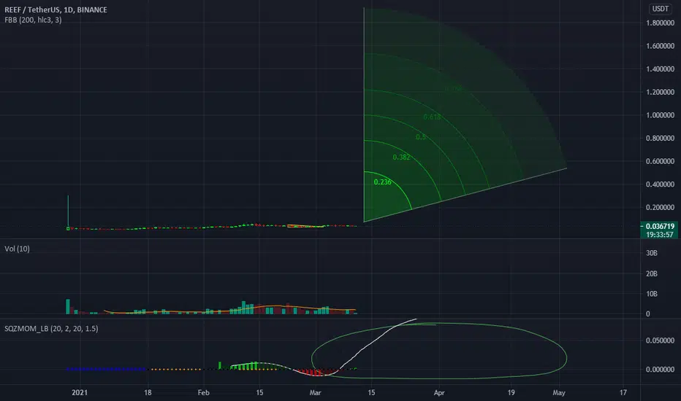Click the current price label 0.036719
Viewport: 681px width, 401px height.
tap(659, 226)
